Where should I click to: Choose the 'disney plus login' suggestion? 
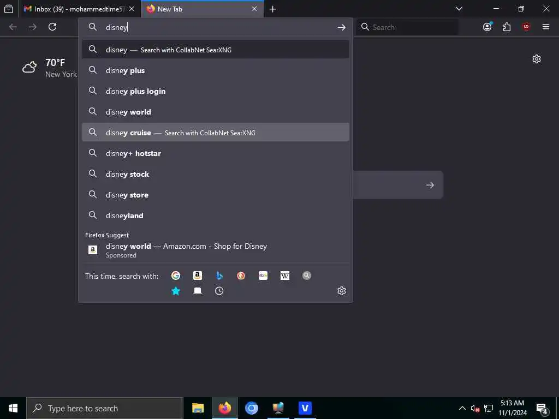[x=215, y=91]
